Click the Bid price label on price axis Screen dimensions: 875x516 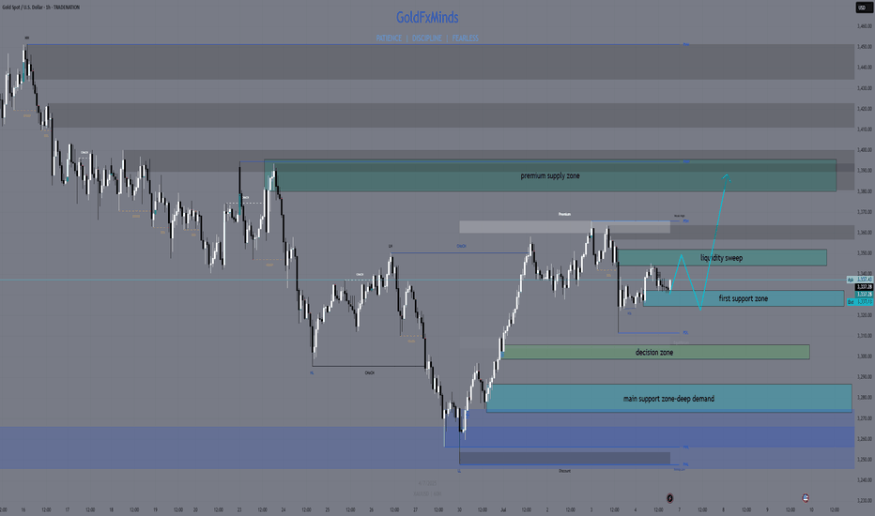click(860, 302)
